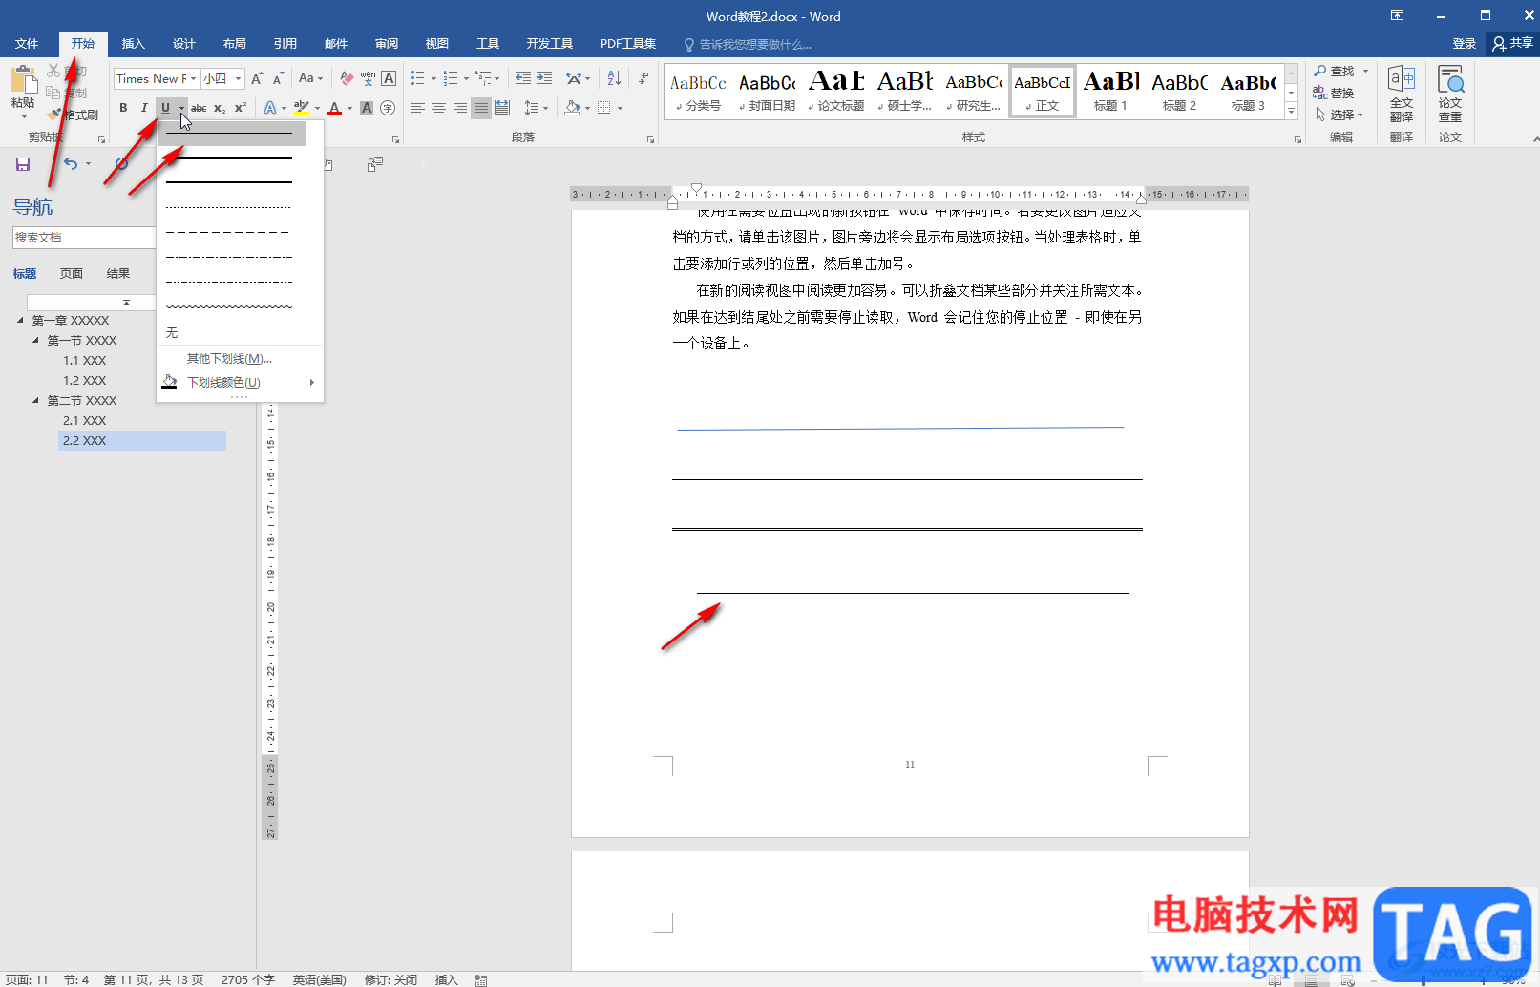Apply red Font Color button
This screenshot has width=1540, height=987.
click(x=334, y=108)
